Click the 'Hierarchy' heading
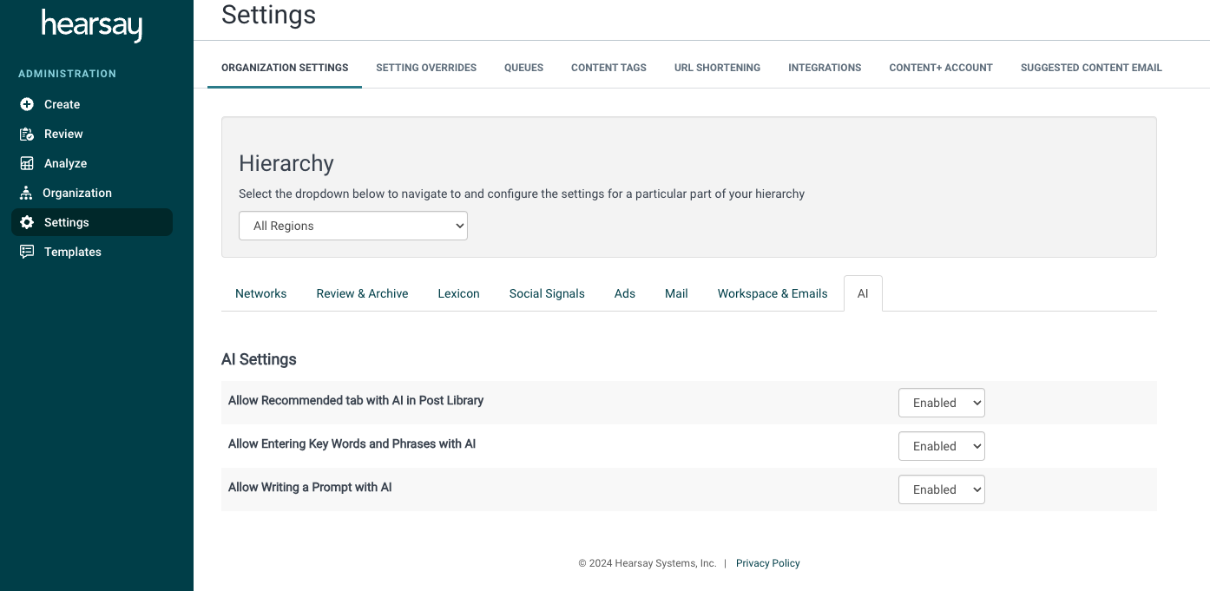Image resolution: width=1210 pixels, height=591 pixels. coord(286,163)
